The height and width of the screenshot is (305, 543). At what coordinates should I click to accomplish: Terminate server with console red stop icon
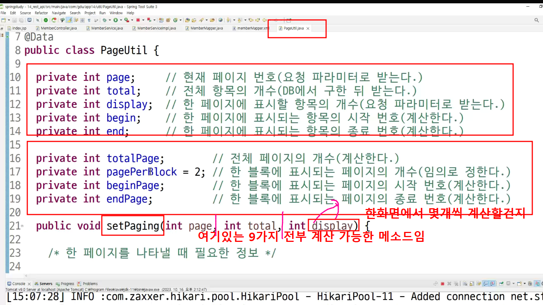coord(443,284)
